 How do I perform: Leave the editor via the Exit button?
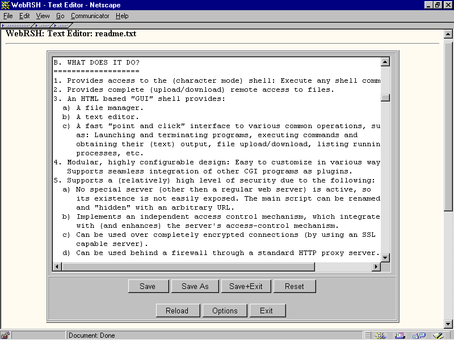[x=267, y=311]
